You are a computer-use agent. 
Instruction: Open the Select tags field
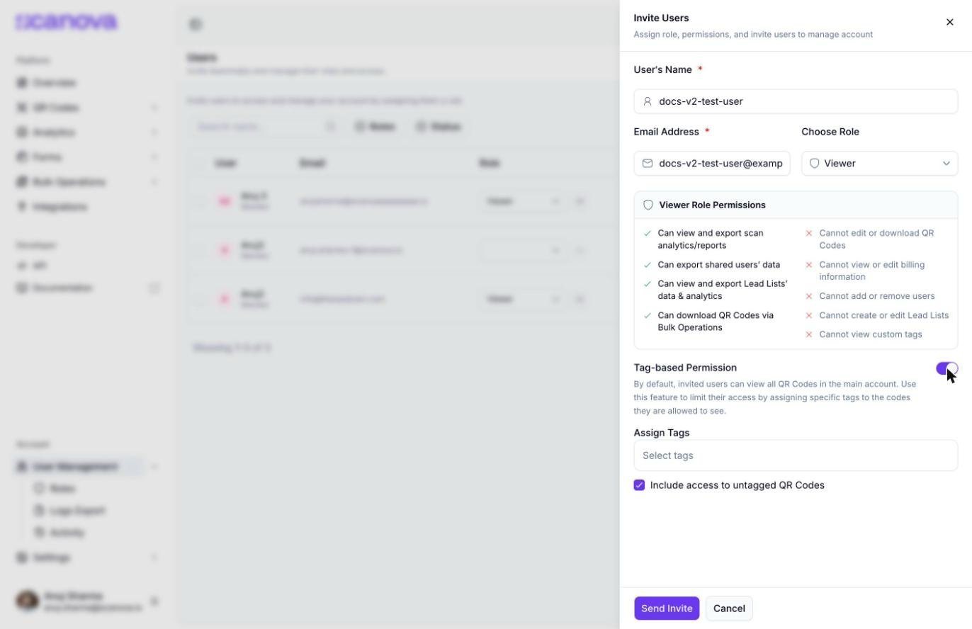click(796, 455)
